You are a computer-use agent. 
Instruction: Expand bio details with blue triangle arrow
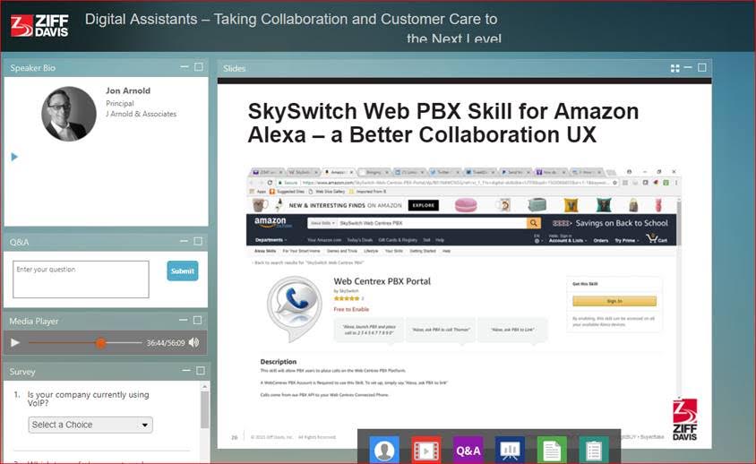pyautogui.click(x=14, y=157)
